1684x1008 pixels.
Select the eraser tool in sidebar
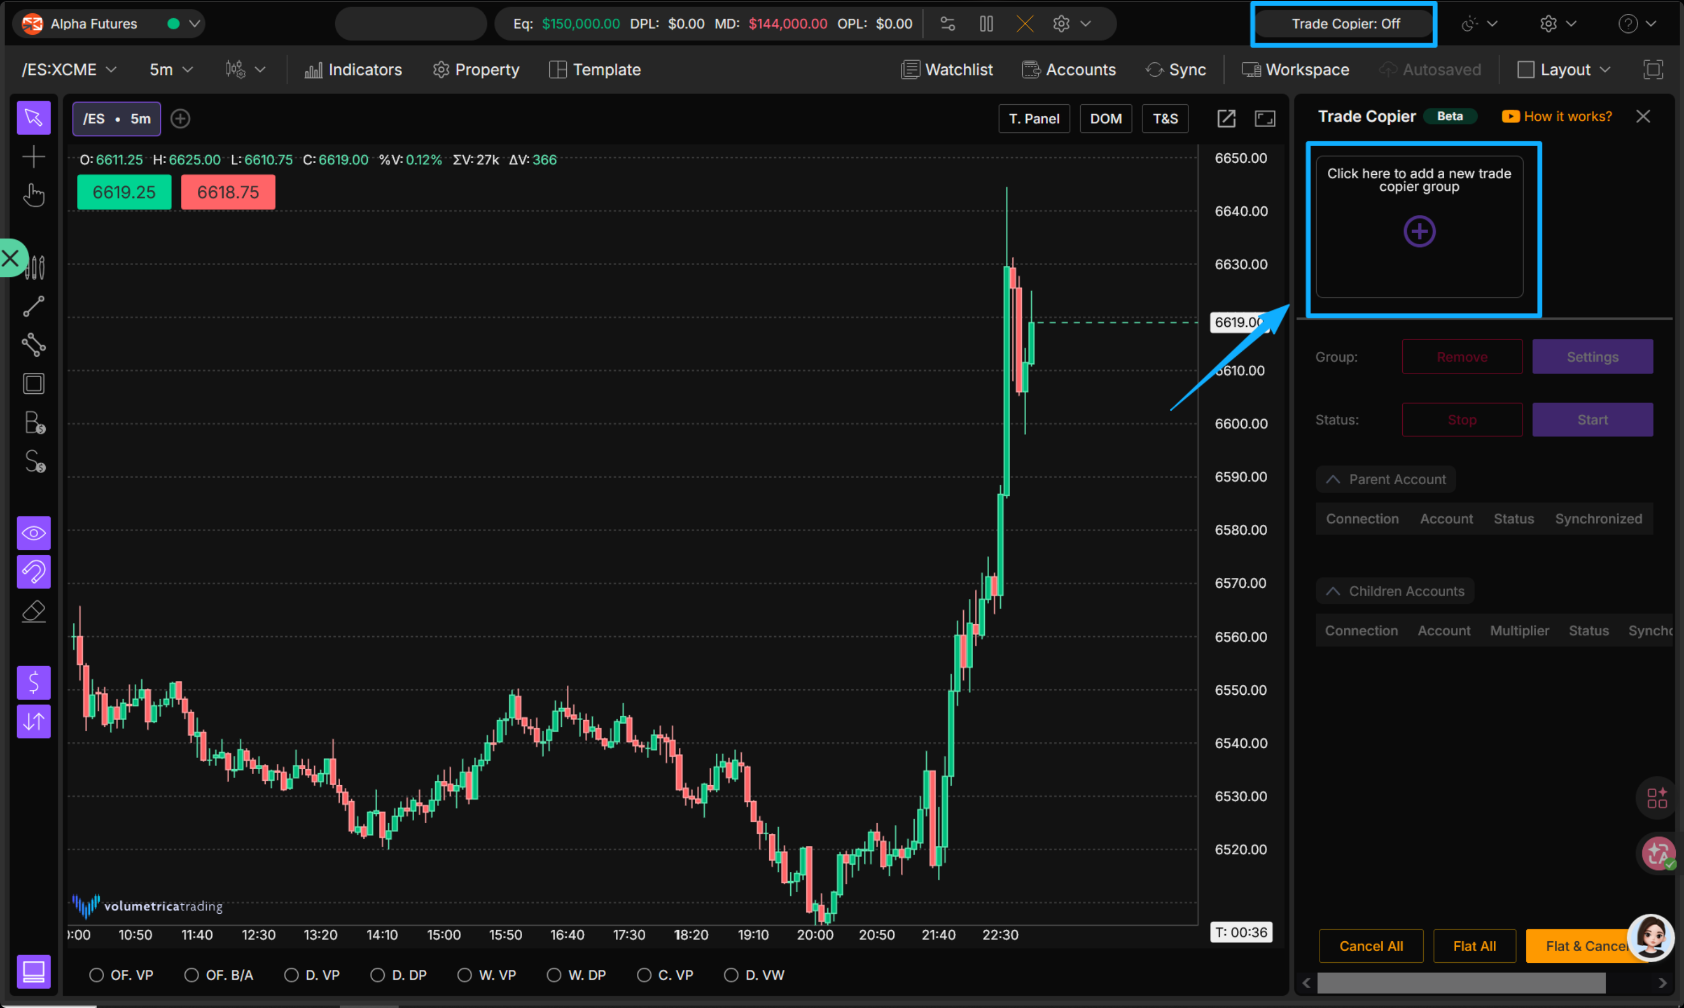[x=33, y=612]
